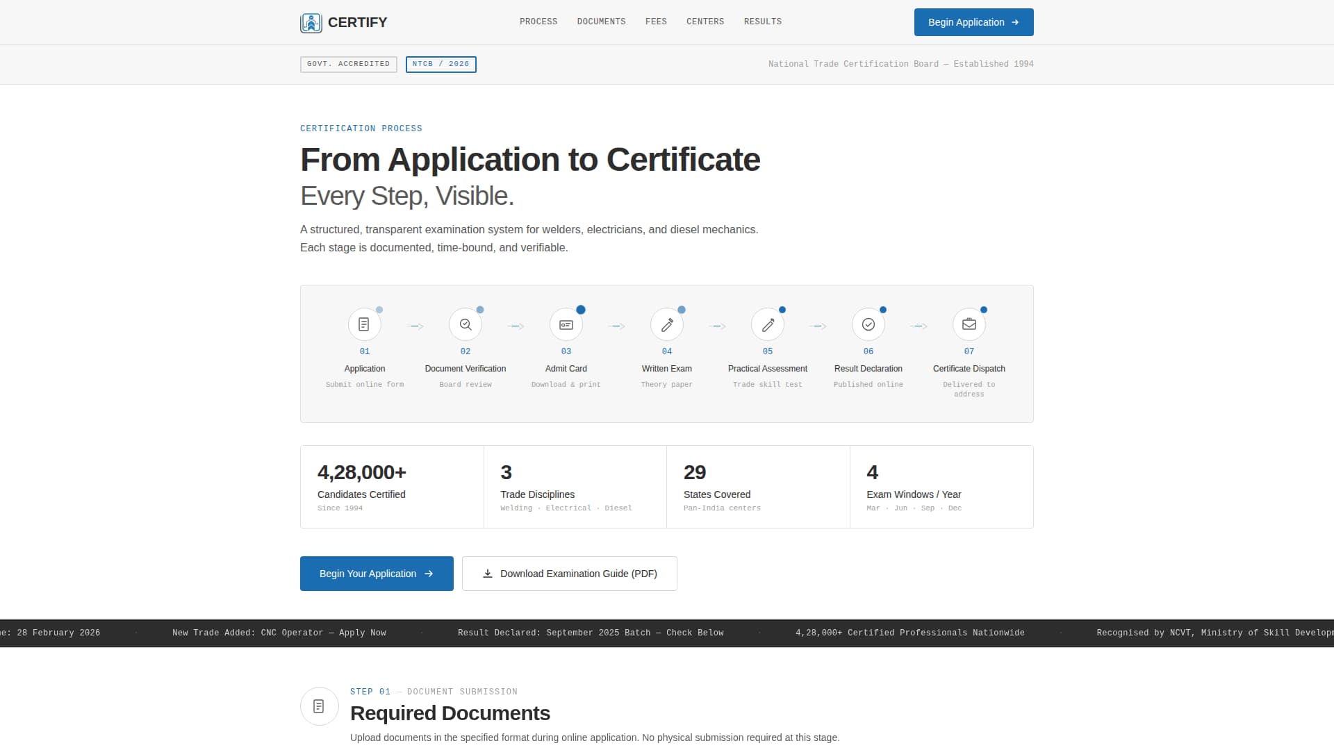Select the Practical Assessment step icon
The image size is (1334, 750).
pyautogui.click(x=767, y=324)
